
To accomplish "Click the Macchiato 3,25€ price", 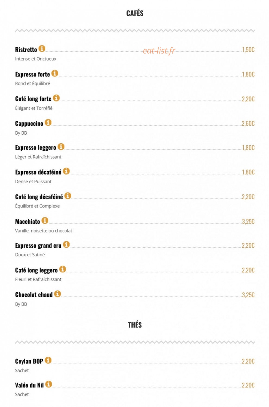I will click(x=248, y=222).
